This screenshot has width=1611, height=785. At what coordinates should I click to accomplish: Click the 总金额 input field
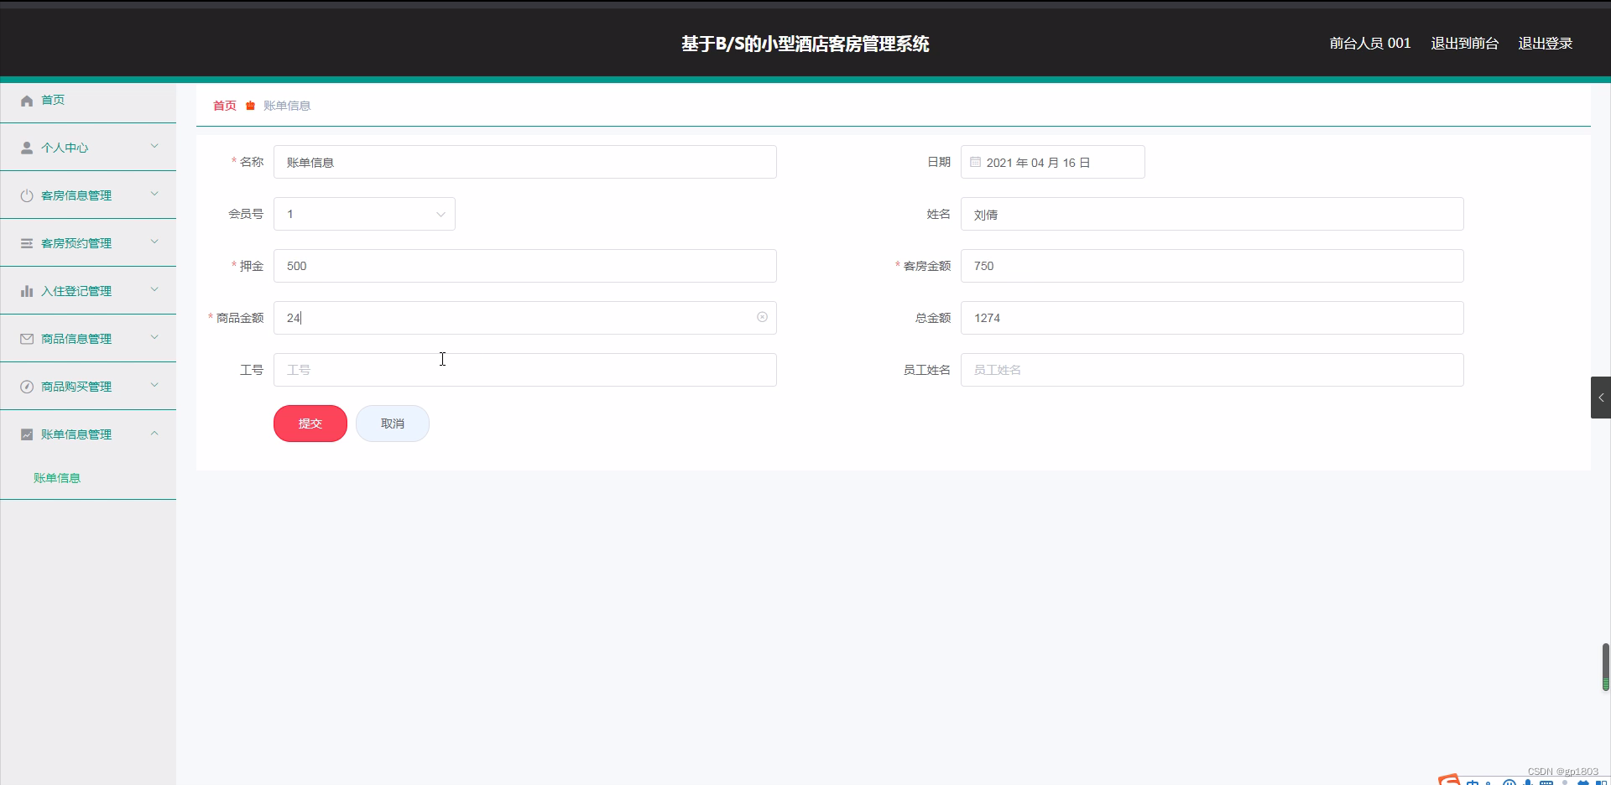click(1212, 318)
